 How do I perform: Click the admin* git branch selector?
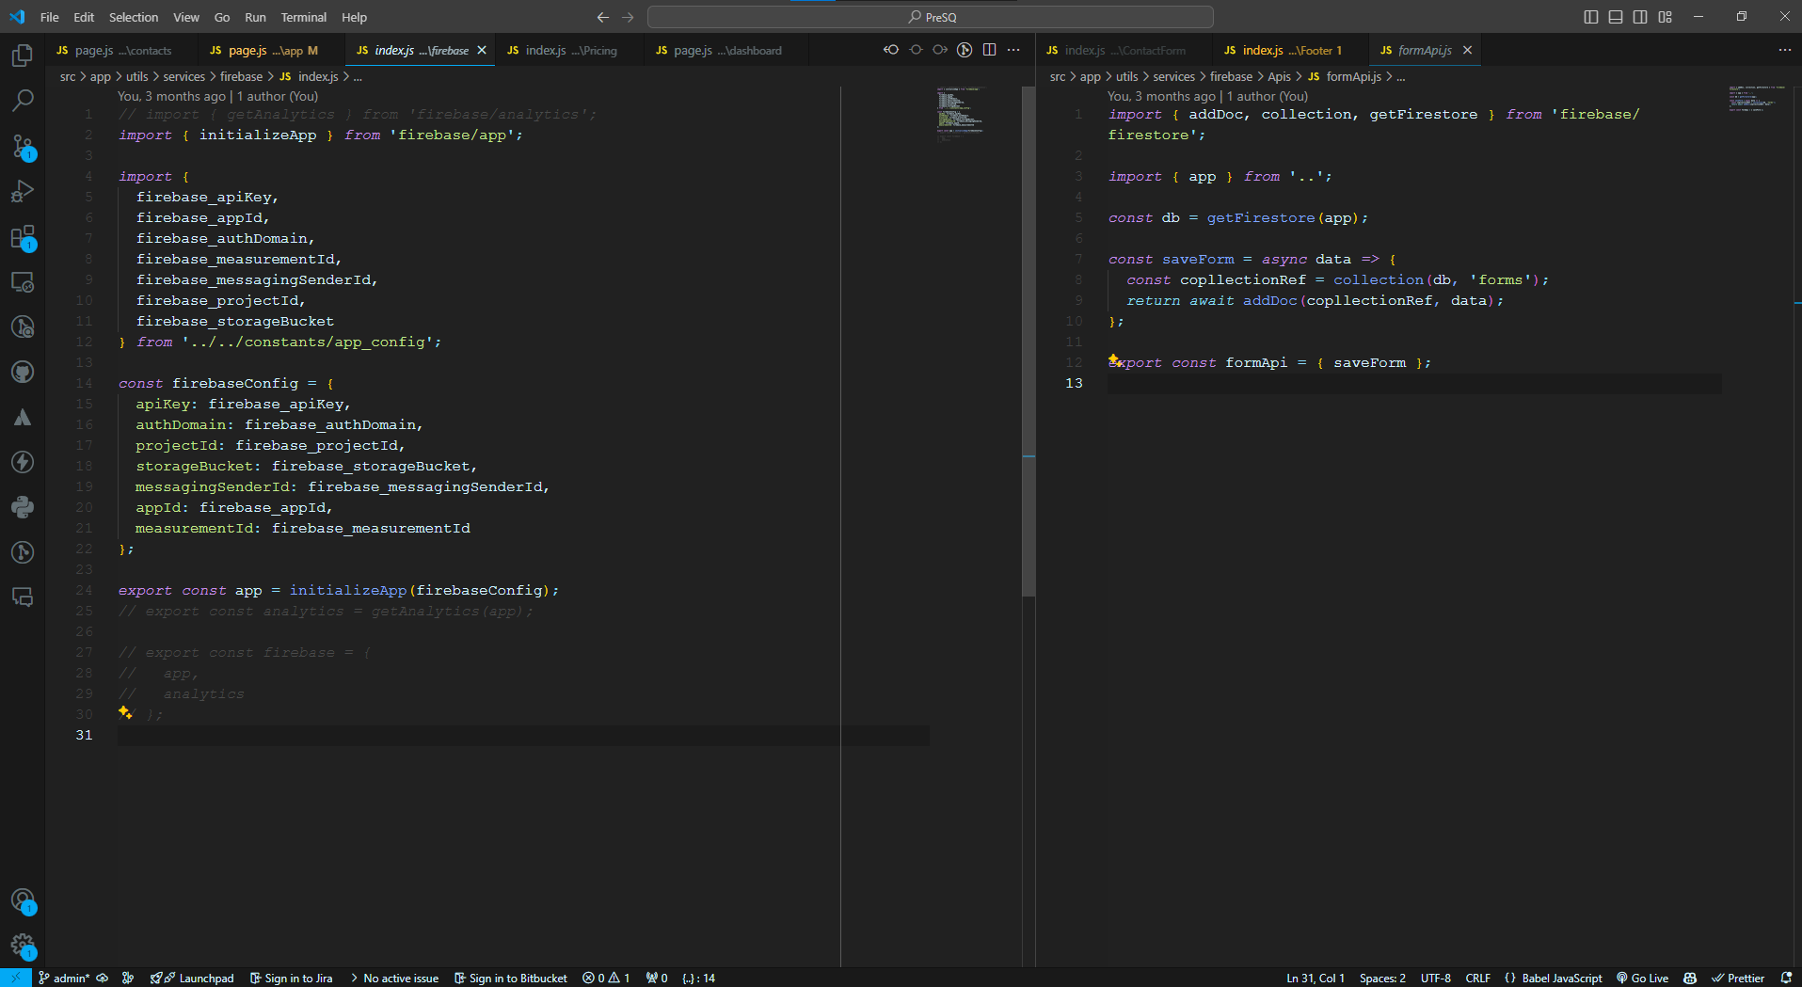(64, 978)
